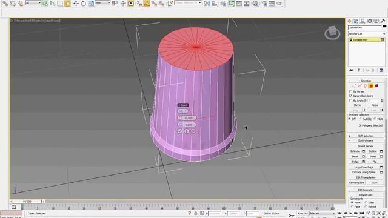388x218 pixels.
Task: Click the object color swatch beside Cylinder001
Action: click(384, 27)
